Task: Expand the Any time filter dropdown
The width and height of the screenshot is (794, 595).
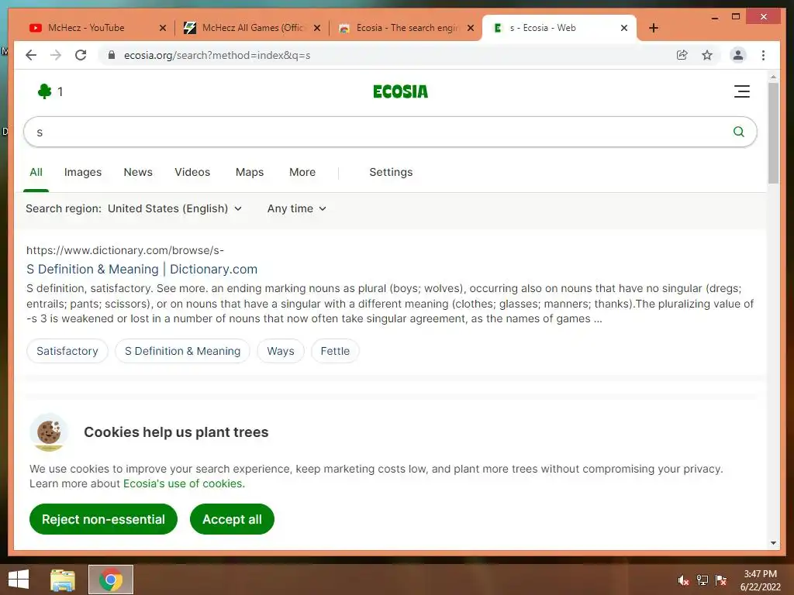Action: [x=297, y=208]
